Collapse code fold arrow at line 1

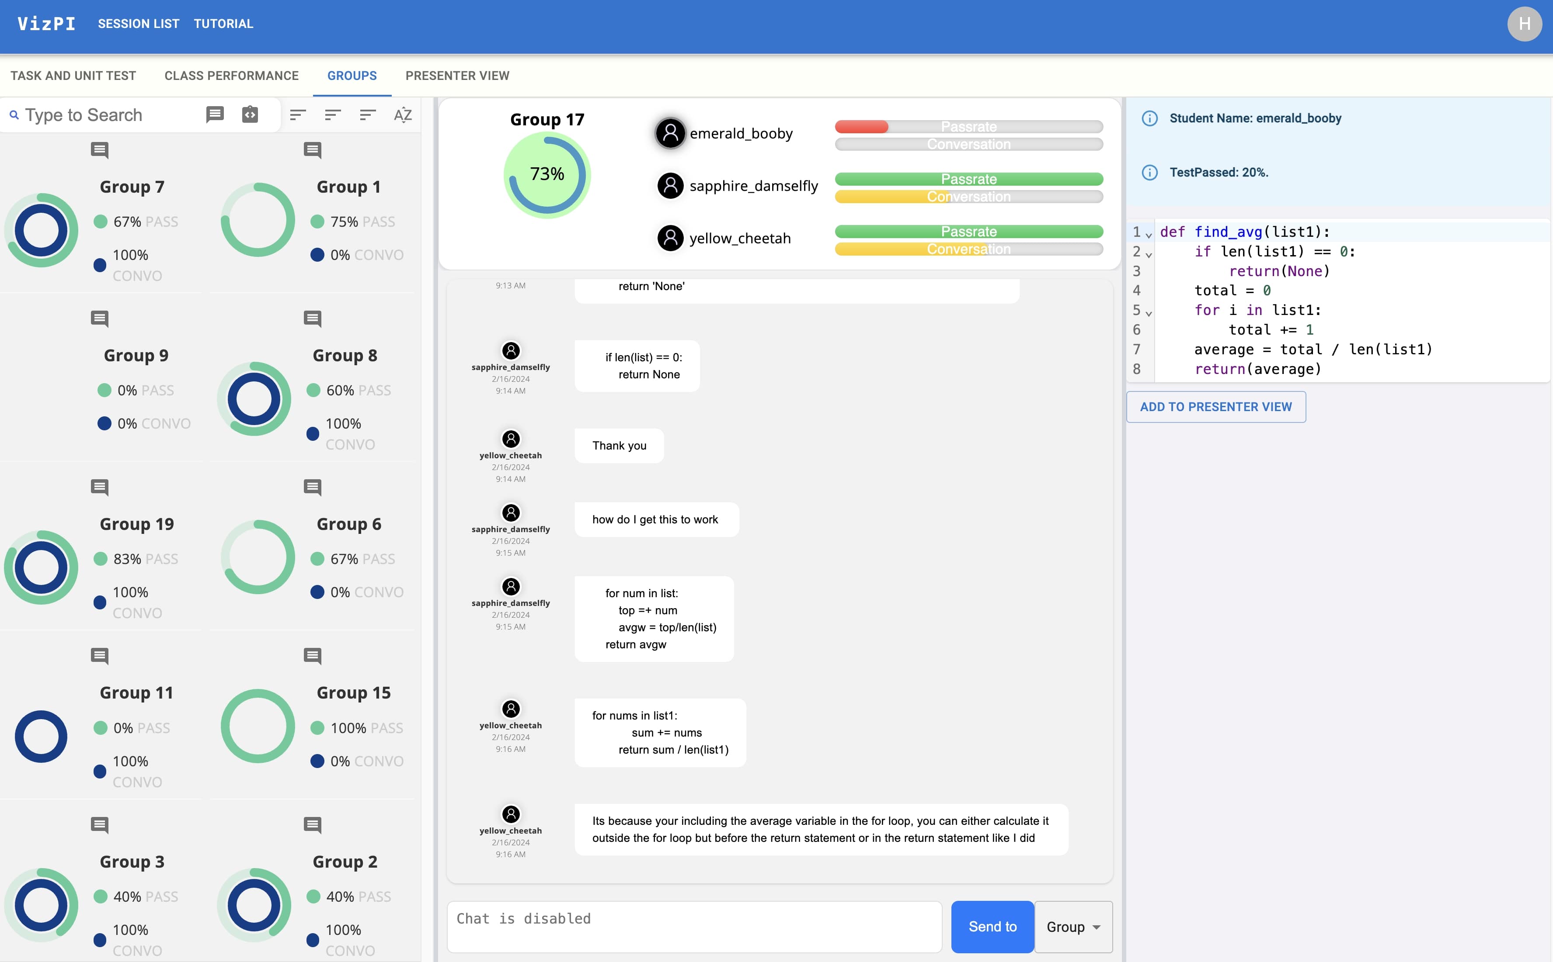click(x=1149, y=235)
